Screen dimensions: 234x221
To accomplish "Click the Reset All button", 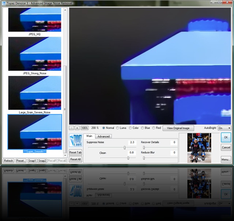I will (76, 159).
